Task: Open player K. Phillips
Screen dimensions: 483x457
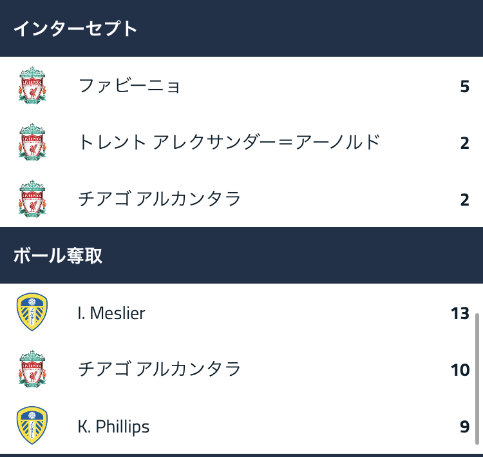Action: coord(113,426)
